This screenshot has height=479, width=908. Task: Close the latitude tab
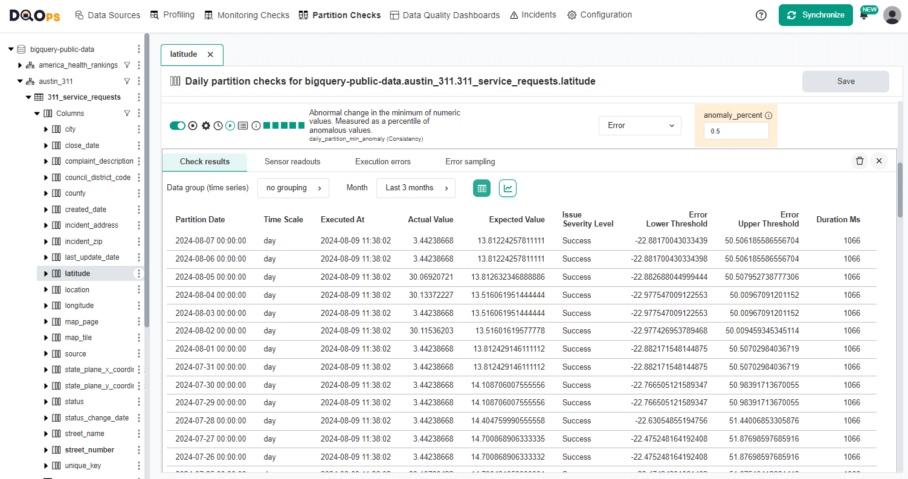coord(210,54)
